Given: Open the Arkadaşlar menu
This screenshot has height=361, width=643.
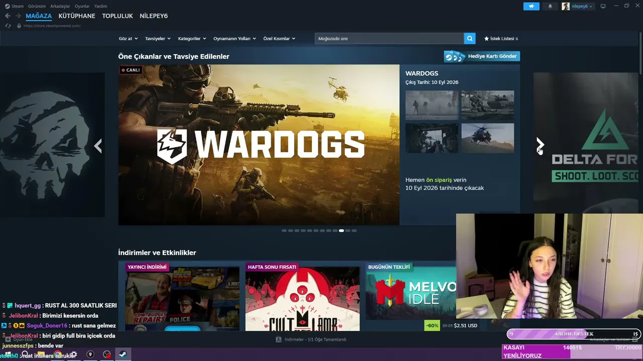Looking at the screenshot, I should tap(60, 6).
